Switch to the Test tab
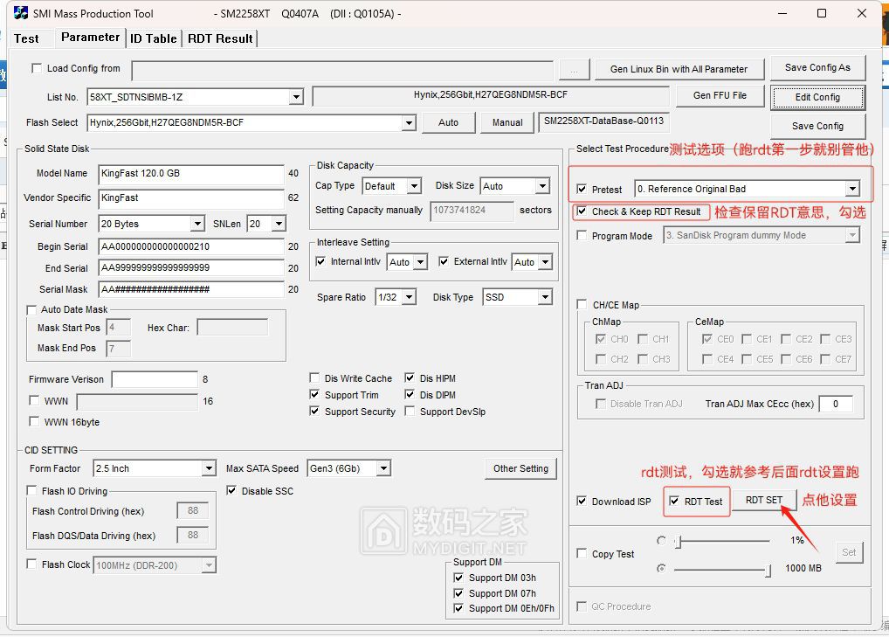The image size is (889, 637). coord(26,38)
